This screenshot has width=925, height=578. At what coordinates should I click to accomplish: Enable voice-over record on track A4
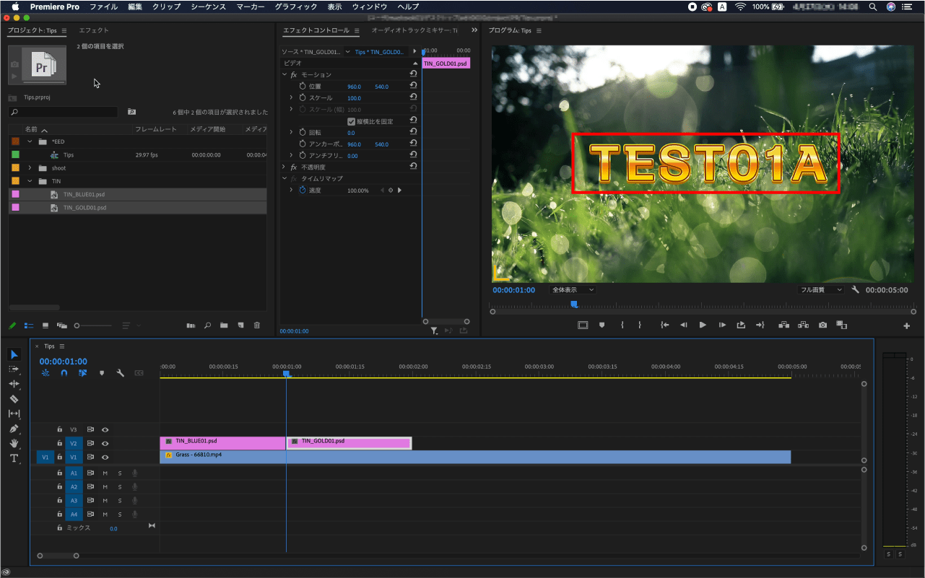click(134, 514)
